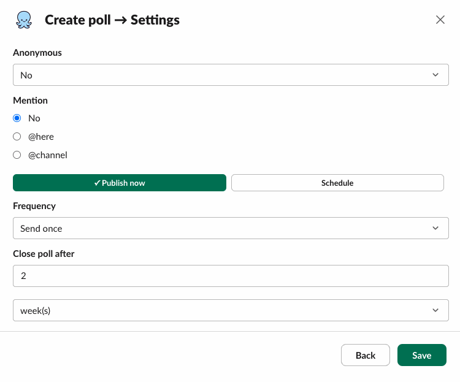
Task: Select the Mention 'No' radio button
Action: click(x=17, y=118)
